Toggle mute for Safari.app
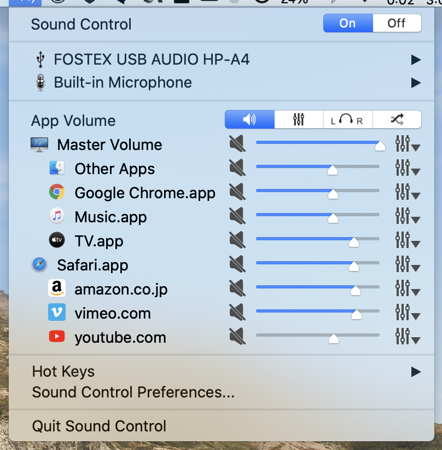The height and width of the screenshot is (450, 442). pyautogui.click(x=237, y=264)
